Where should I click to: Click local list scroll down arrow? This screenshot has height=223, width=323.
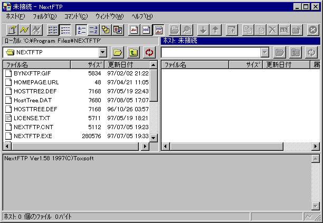pos(153,138)
